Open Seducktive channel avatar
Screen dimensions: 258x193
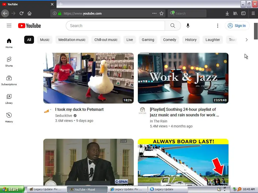coord(47,111)
